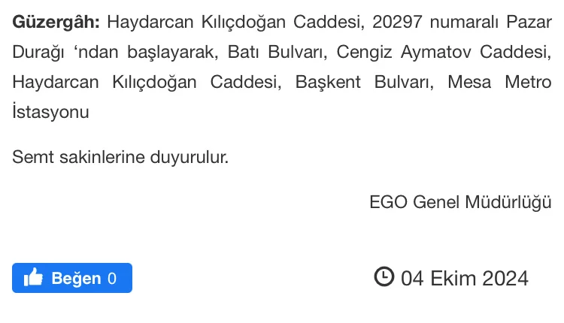564x323 pixels.
Task: Click the bold Güzergâh label
Action: pos(56,22)
